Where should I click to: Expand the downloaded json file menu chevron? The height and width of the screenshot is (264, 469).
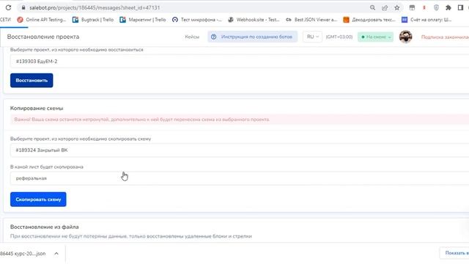(56, 254)
